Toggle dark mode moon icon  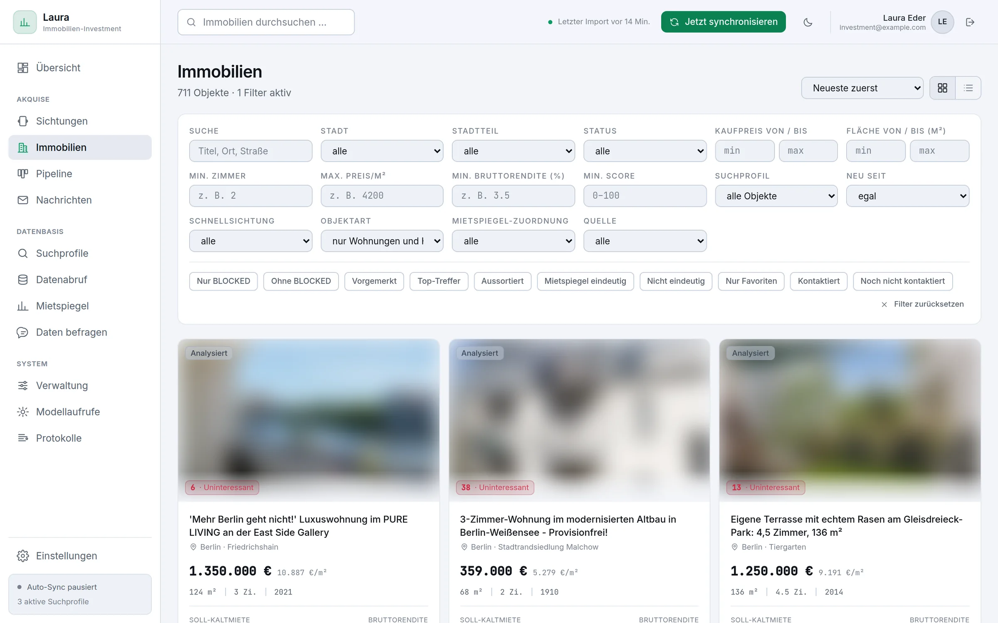[x=808, y=22]
